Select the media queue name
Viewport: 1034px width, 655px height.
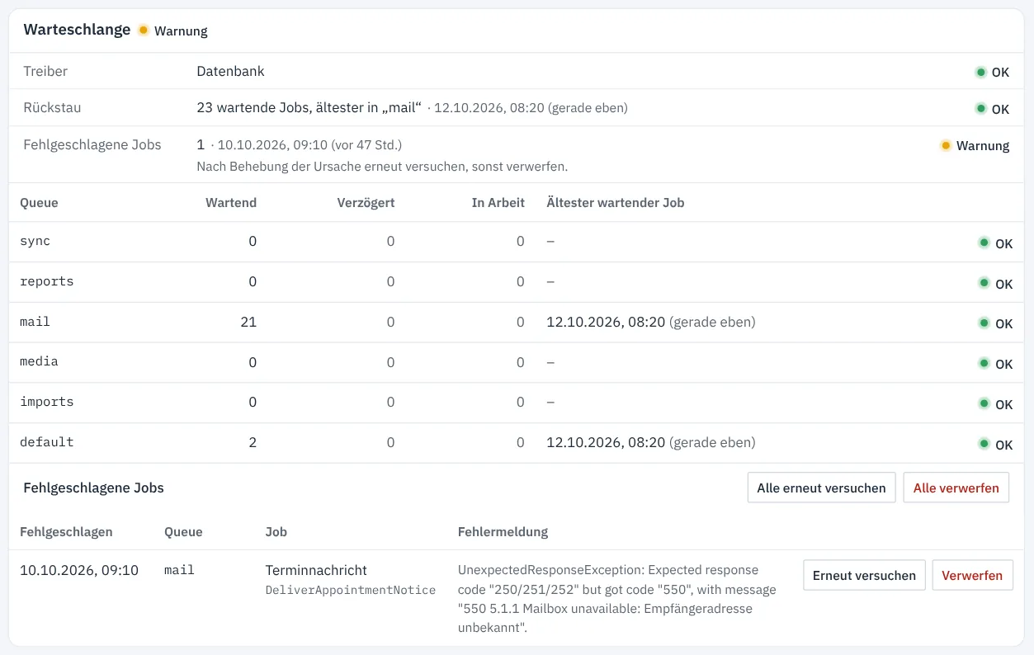tap(39, 361)
